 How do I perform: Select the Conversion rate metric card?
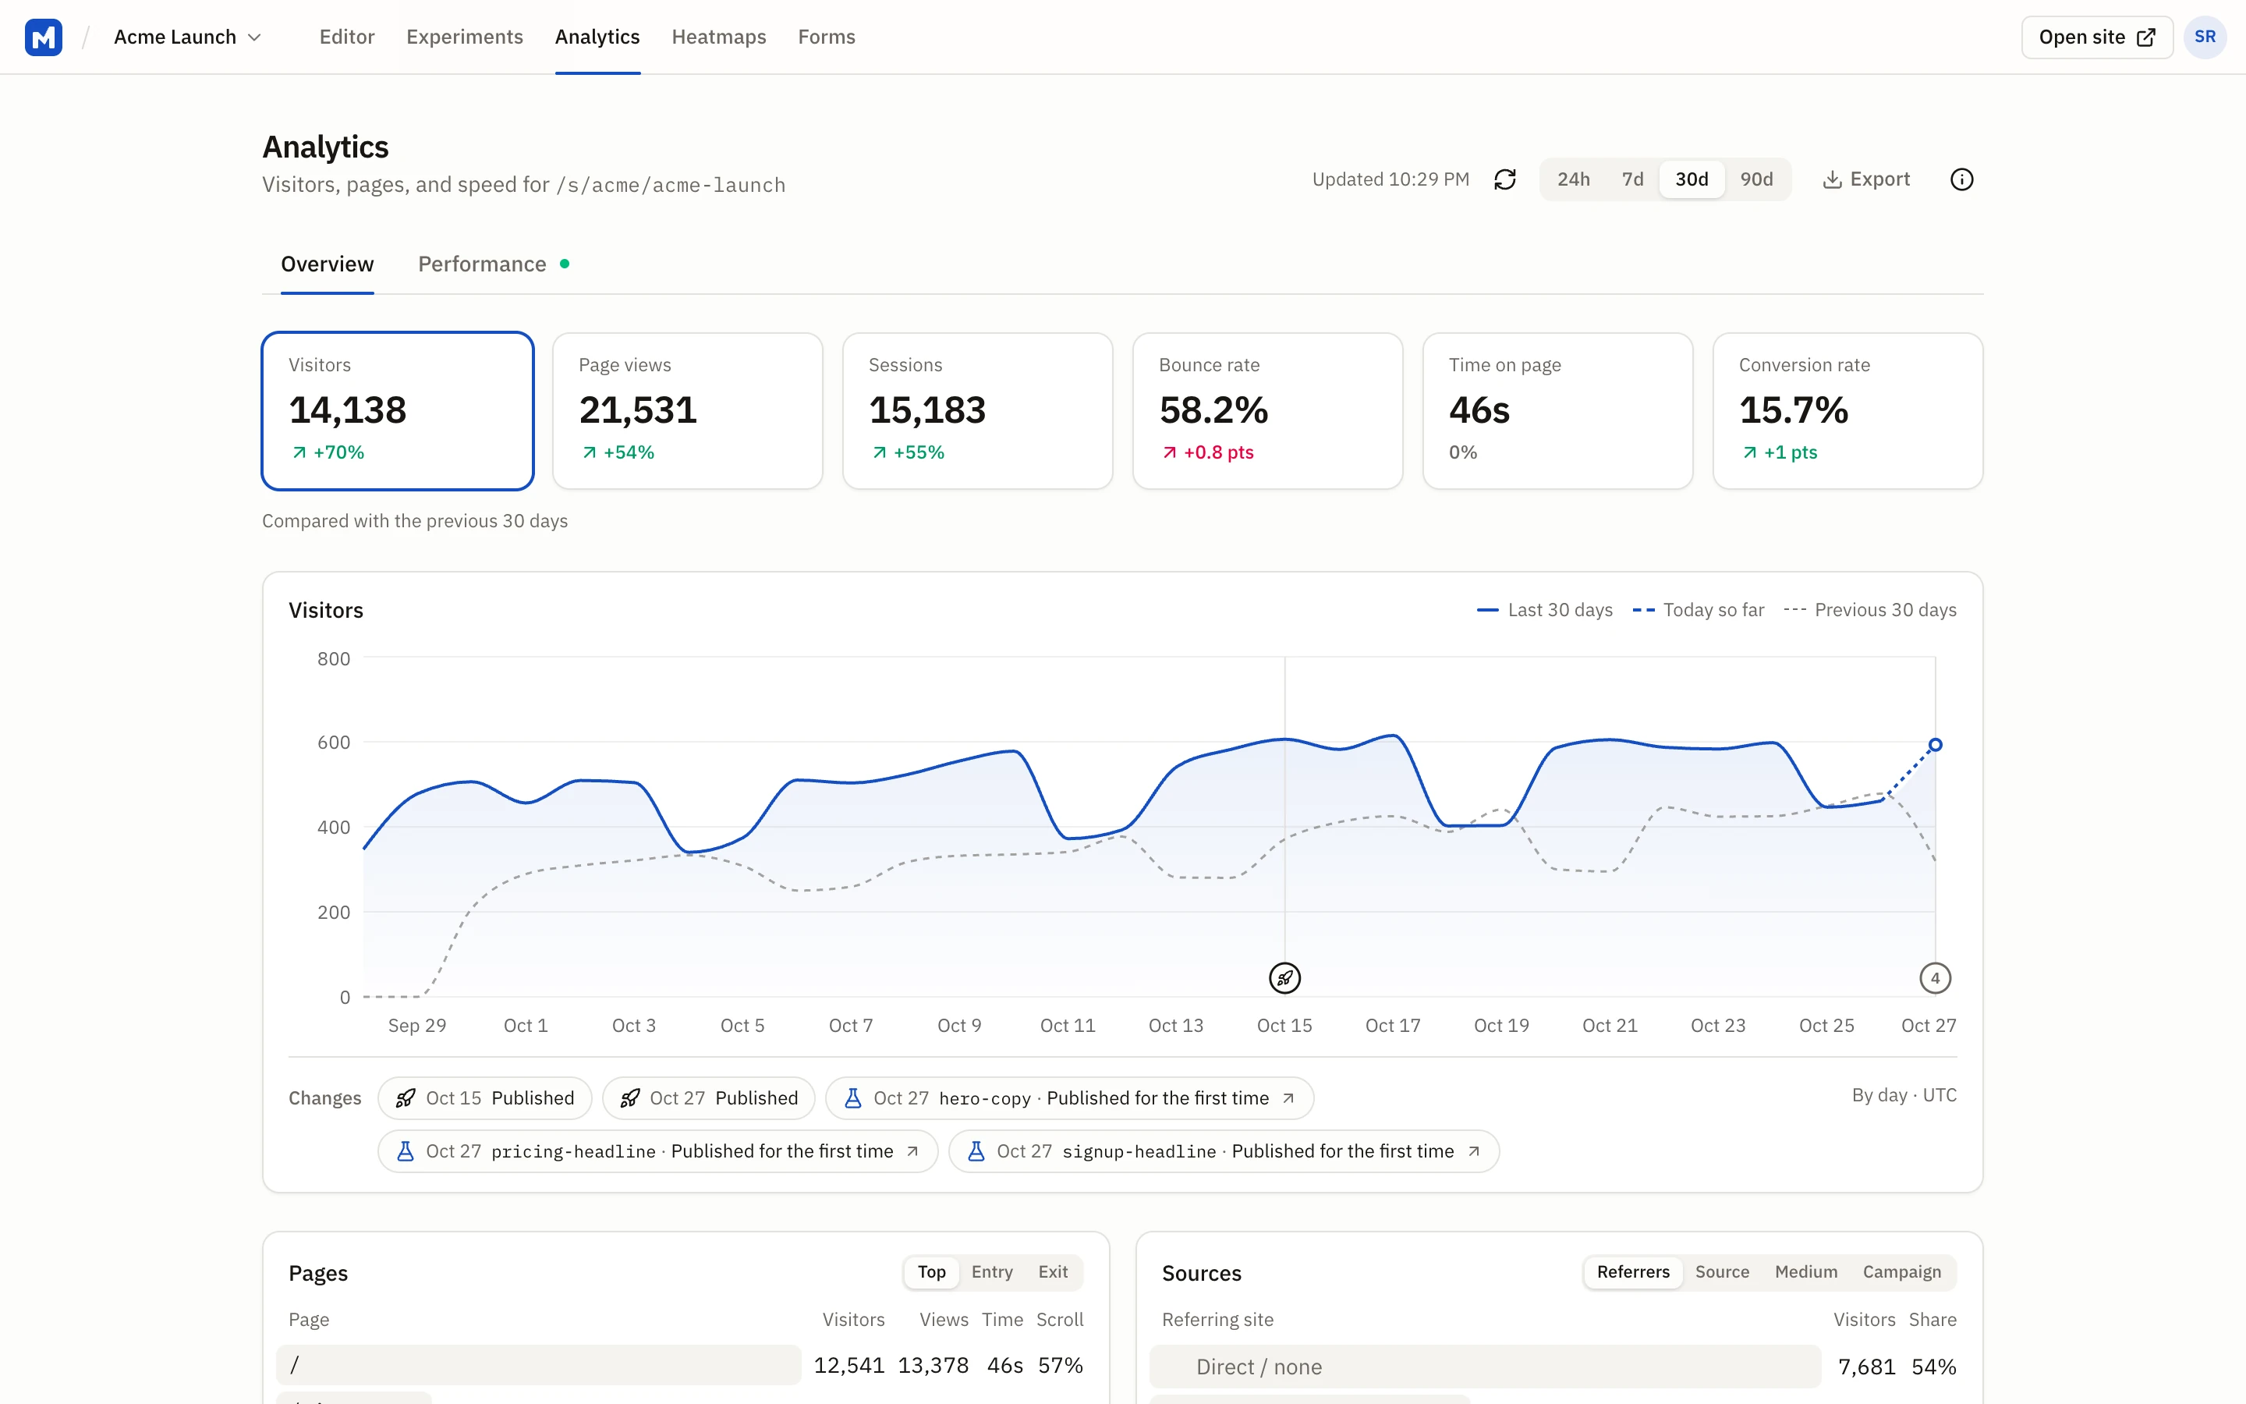click(x=1847, y=410)
